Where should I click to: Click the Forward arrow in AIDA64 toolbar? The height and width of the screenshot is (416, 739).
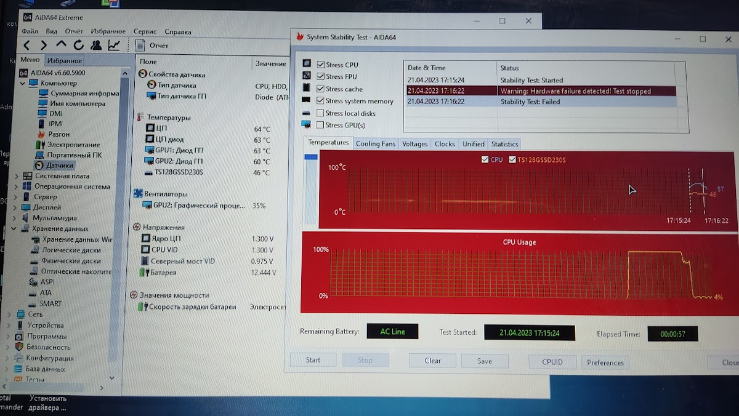click(x=44, y=45)
